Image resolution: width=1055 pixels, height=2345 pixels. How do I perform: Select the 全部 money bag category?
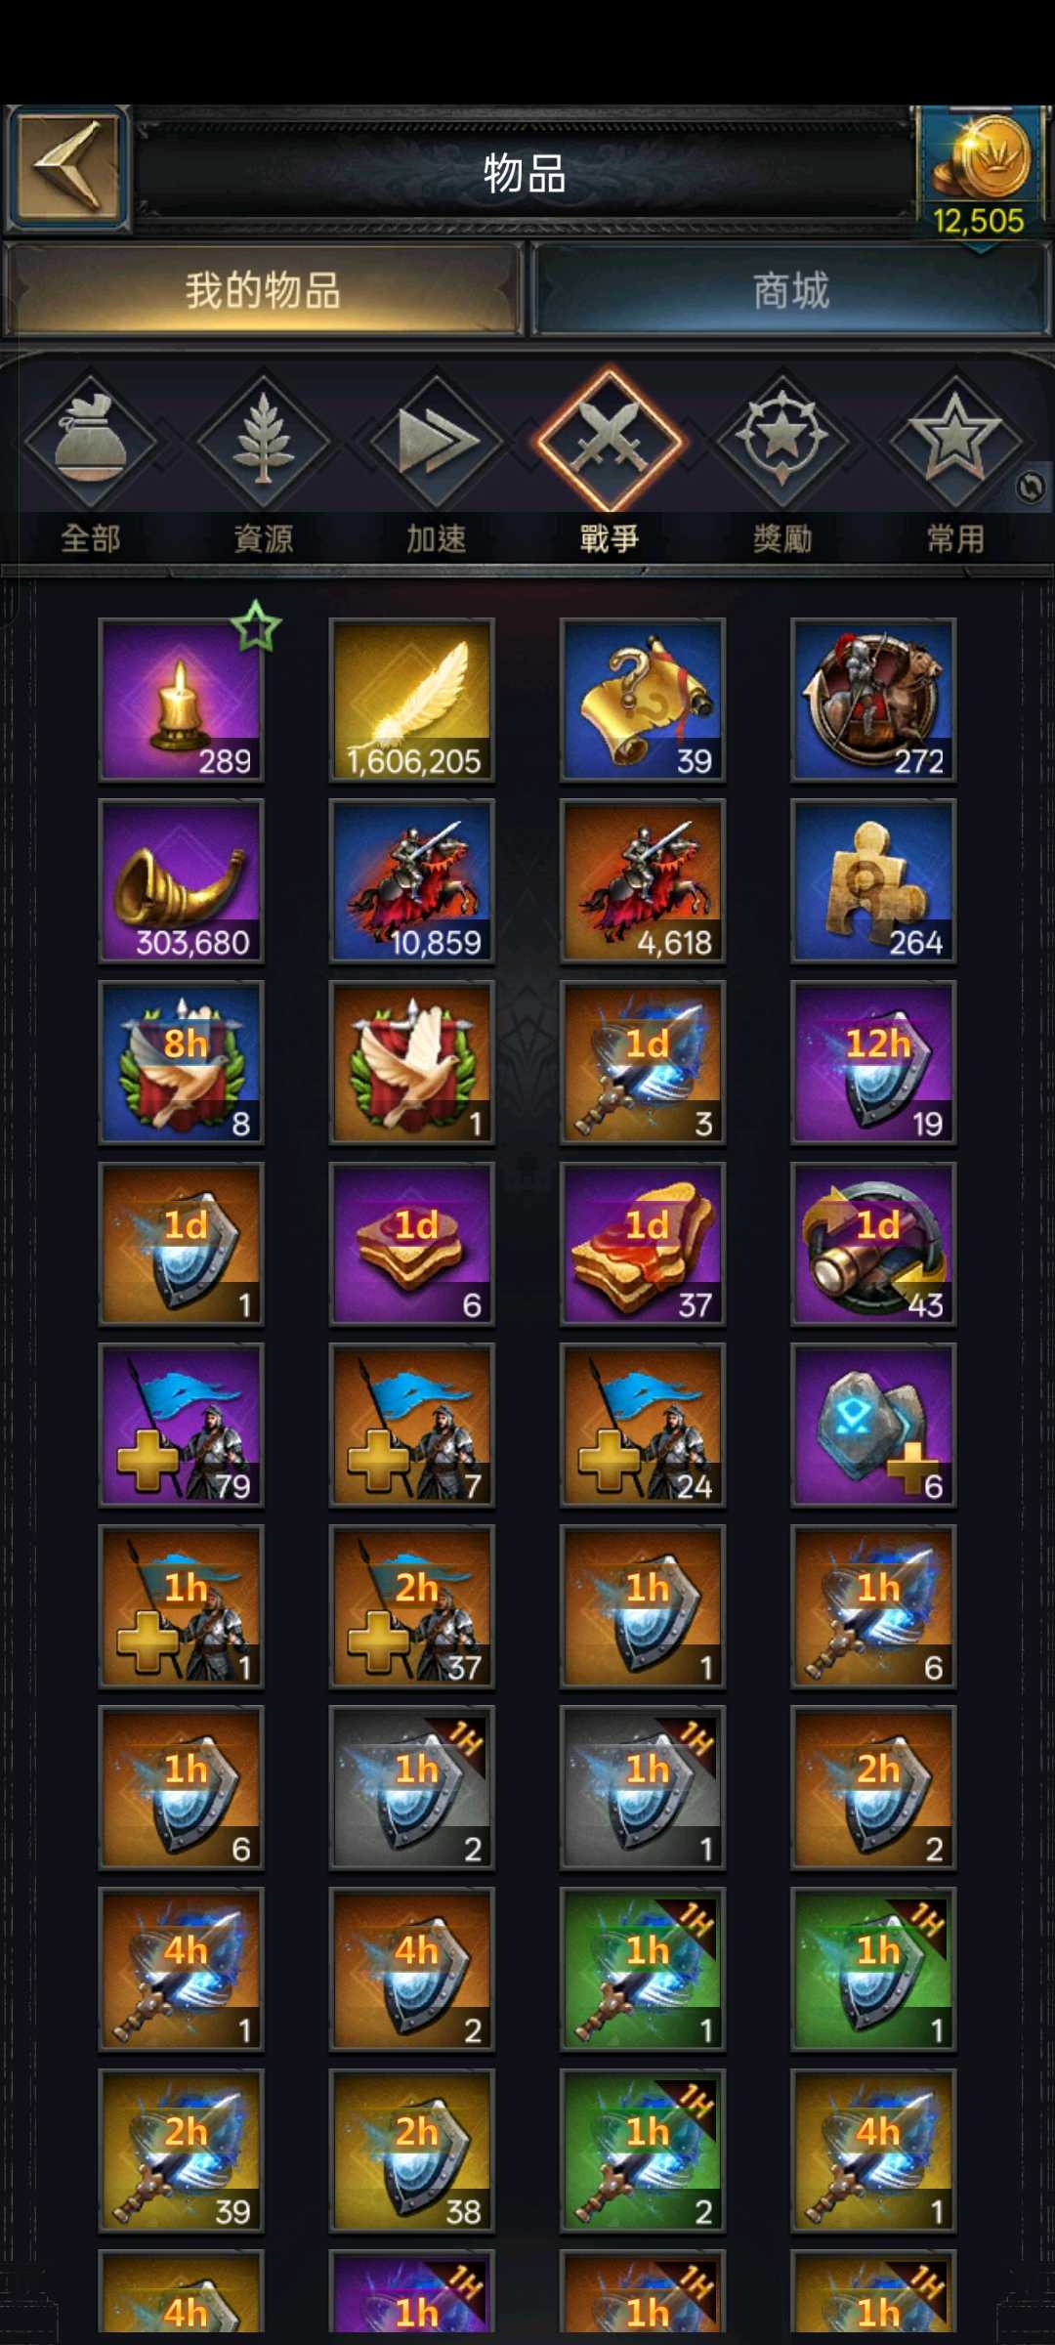(91, 464)
